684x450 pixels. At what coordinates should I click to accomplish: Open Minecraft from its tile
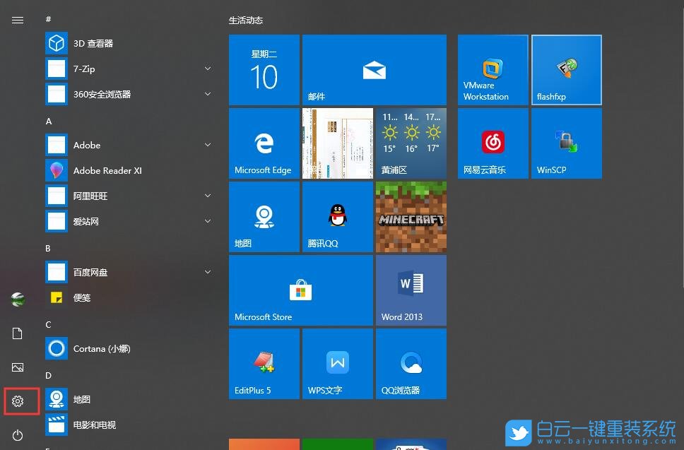(411, 216)
